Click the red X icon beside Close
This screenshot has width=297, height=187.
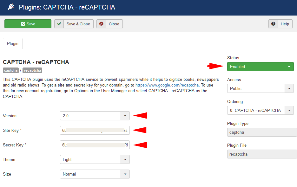coord(101,24)
